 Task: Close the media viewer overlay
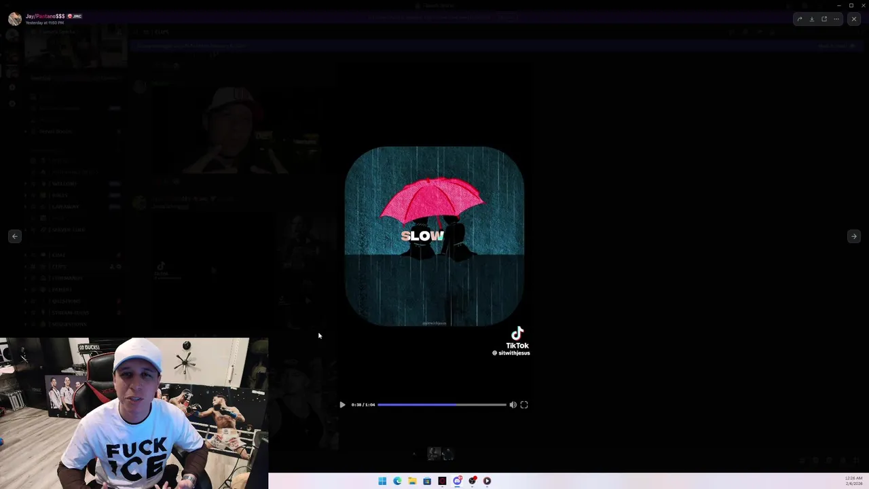(854, 19)
